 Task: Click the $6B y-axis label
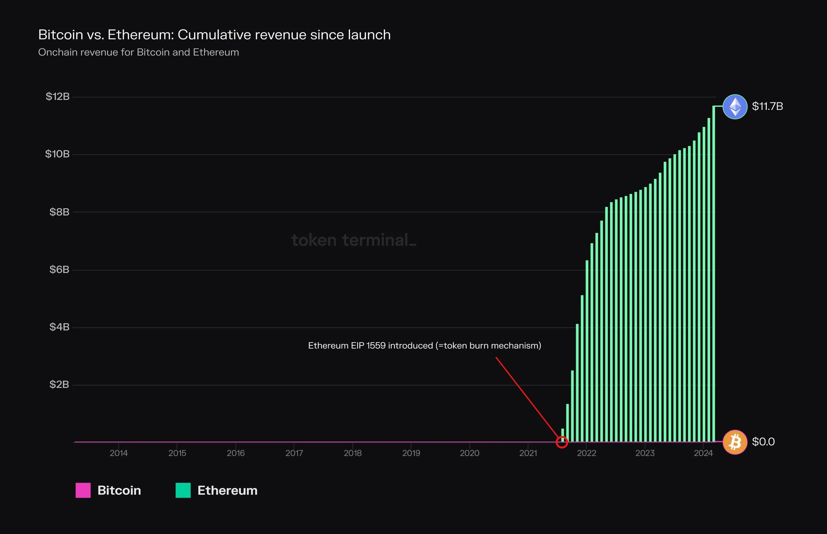click(59, 270)
